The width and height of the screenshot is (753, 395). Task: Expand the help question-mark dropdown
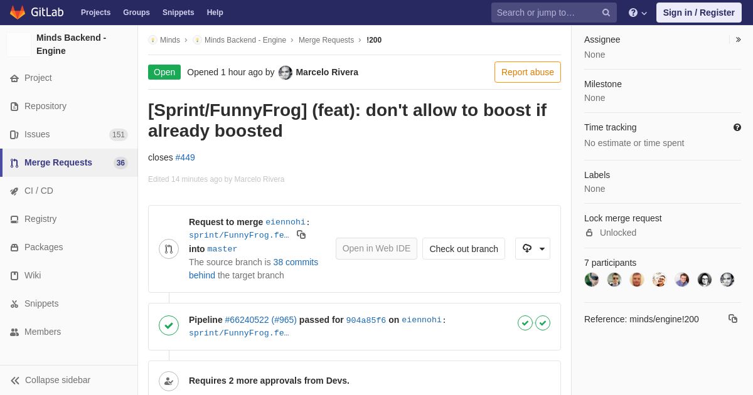pyautogui.click(x=638, y=13)
